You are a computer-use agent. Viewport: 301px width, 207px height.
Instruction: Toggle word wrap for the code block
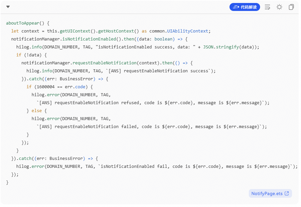[267, 7]
